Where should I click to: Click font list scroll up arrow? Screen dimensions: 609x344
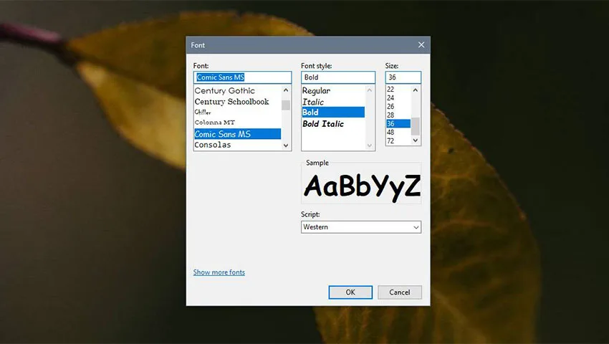tap(287, 90)
